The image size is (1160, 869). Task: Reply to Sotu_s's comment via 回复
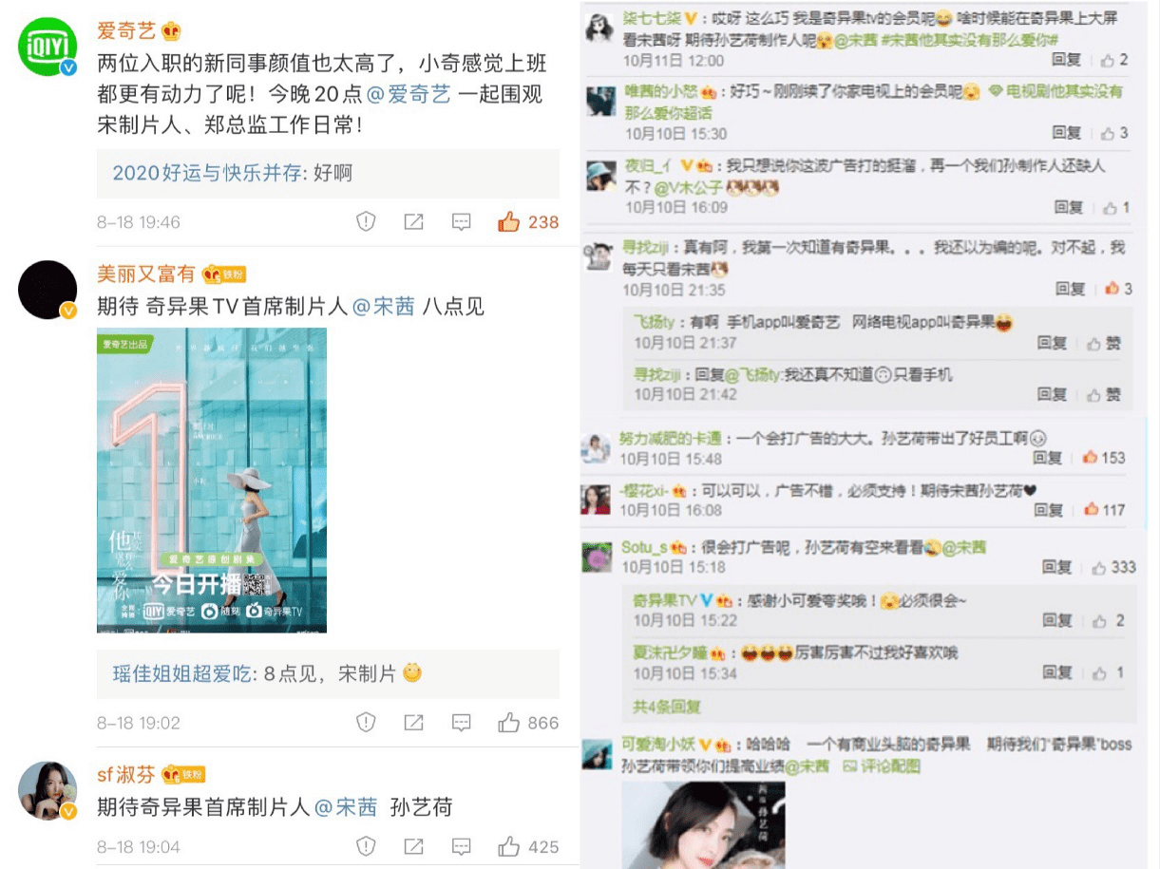(1056, 567)
